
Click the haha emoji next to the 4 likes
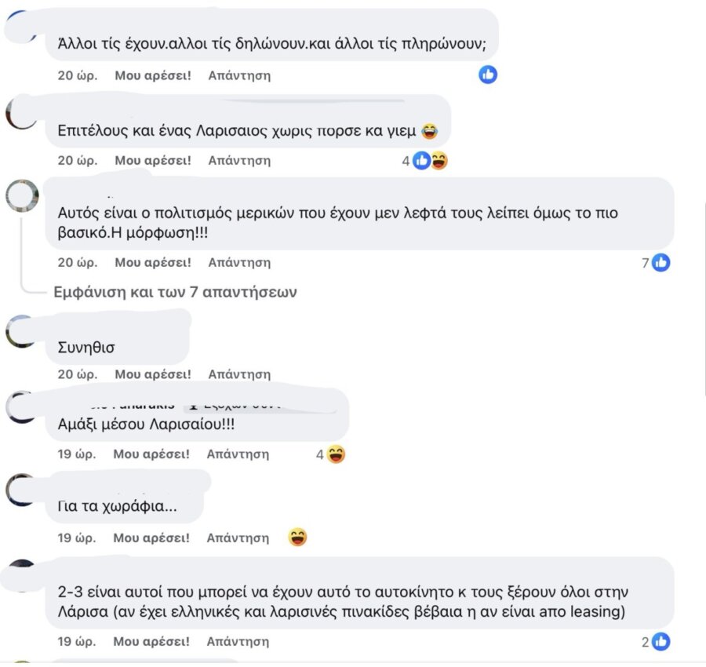coord(439,161)
